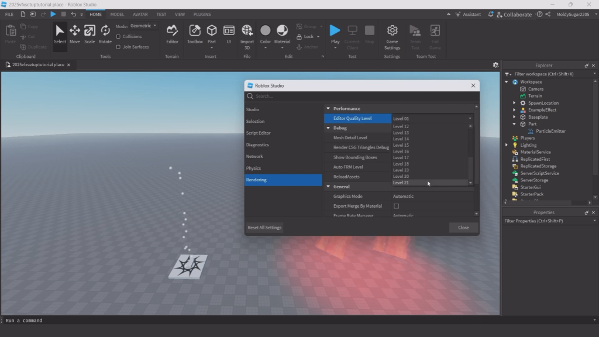Open the Color picker tool

pos(266,35)
